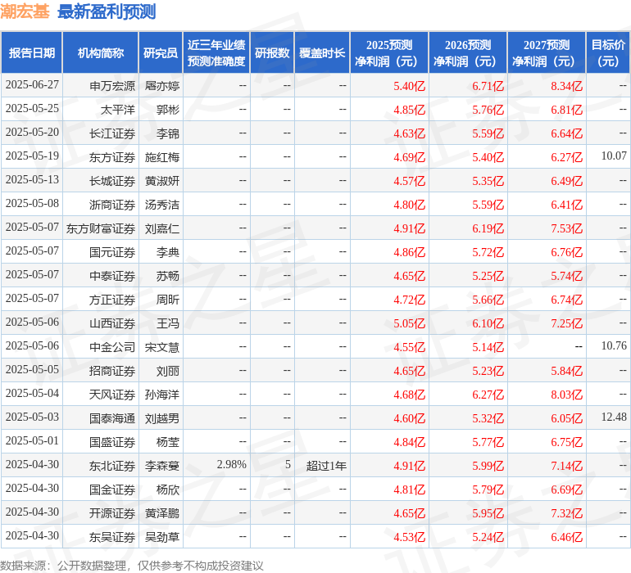The height and width of the screenshot is (573, 631).
Task: Select analyst 屠亦婷 cell
Action: [162, 86]
